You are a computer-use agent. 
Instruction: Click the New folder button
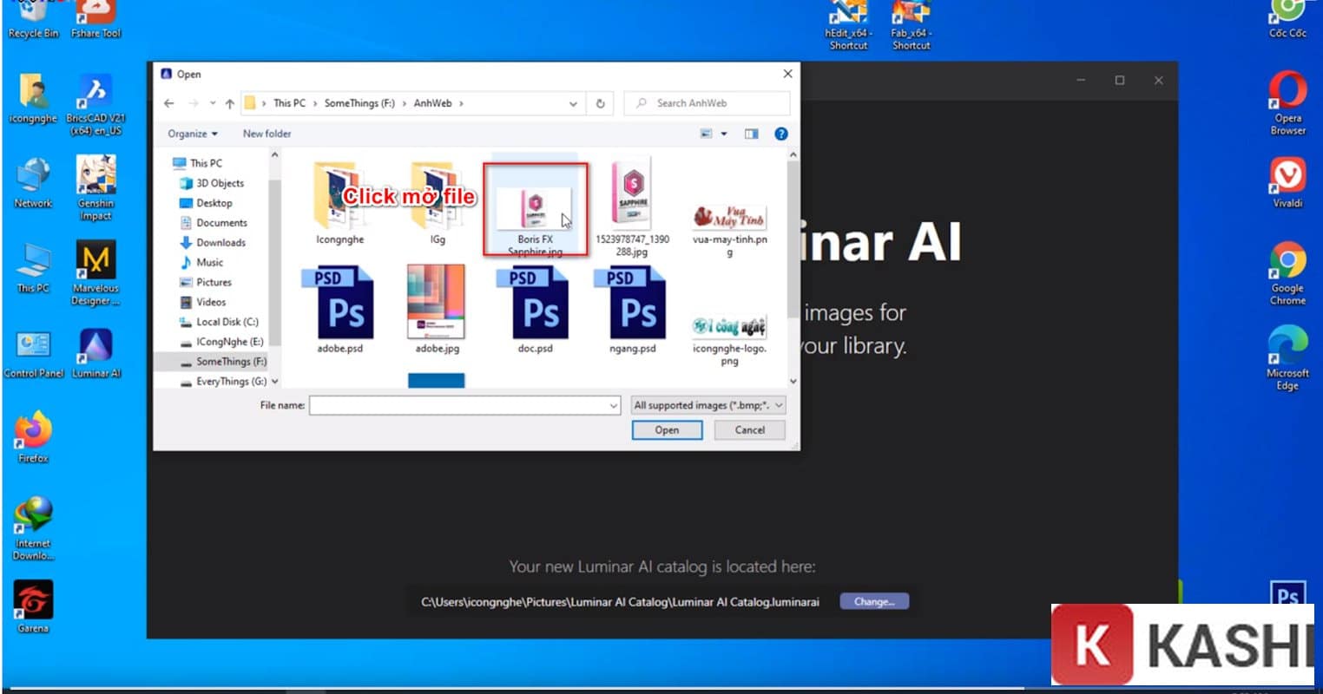(x=267, y=134)
